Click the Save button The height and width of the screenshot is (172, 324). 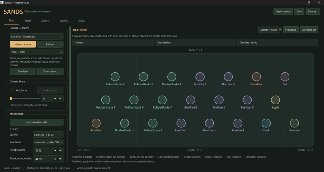[x=299, y=12]
